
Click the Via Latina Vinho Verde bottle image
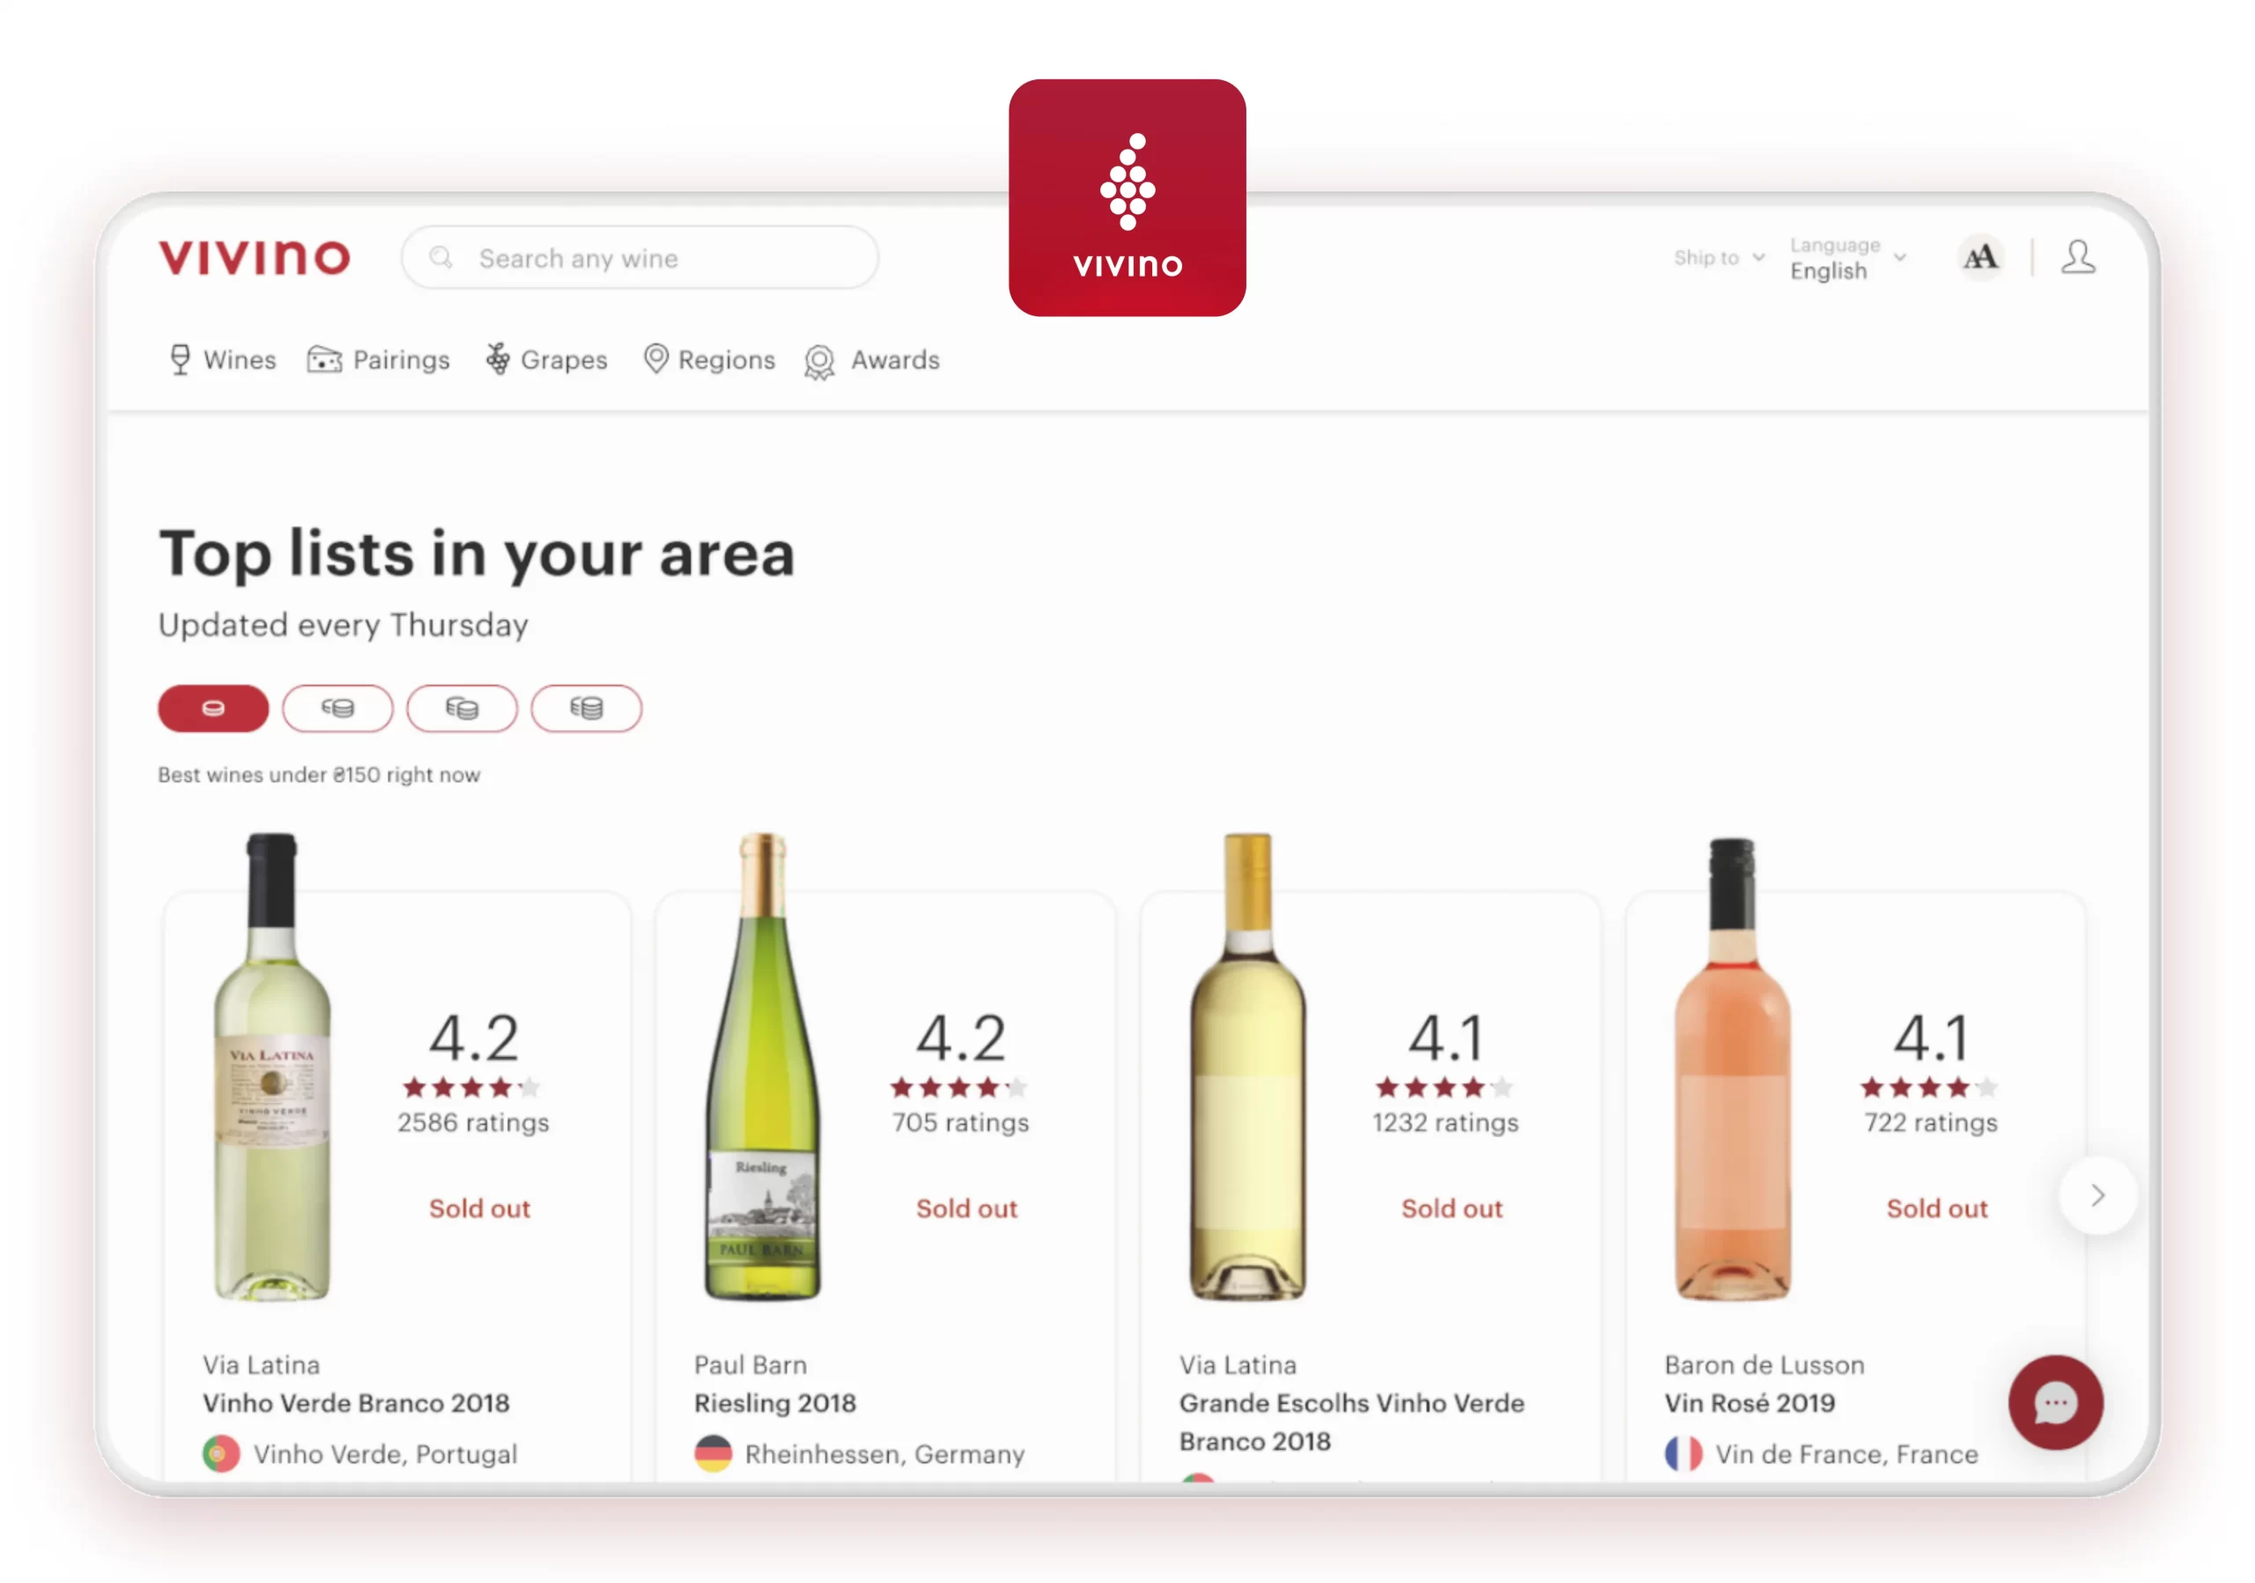(x=272, y=1067)
